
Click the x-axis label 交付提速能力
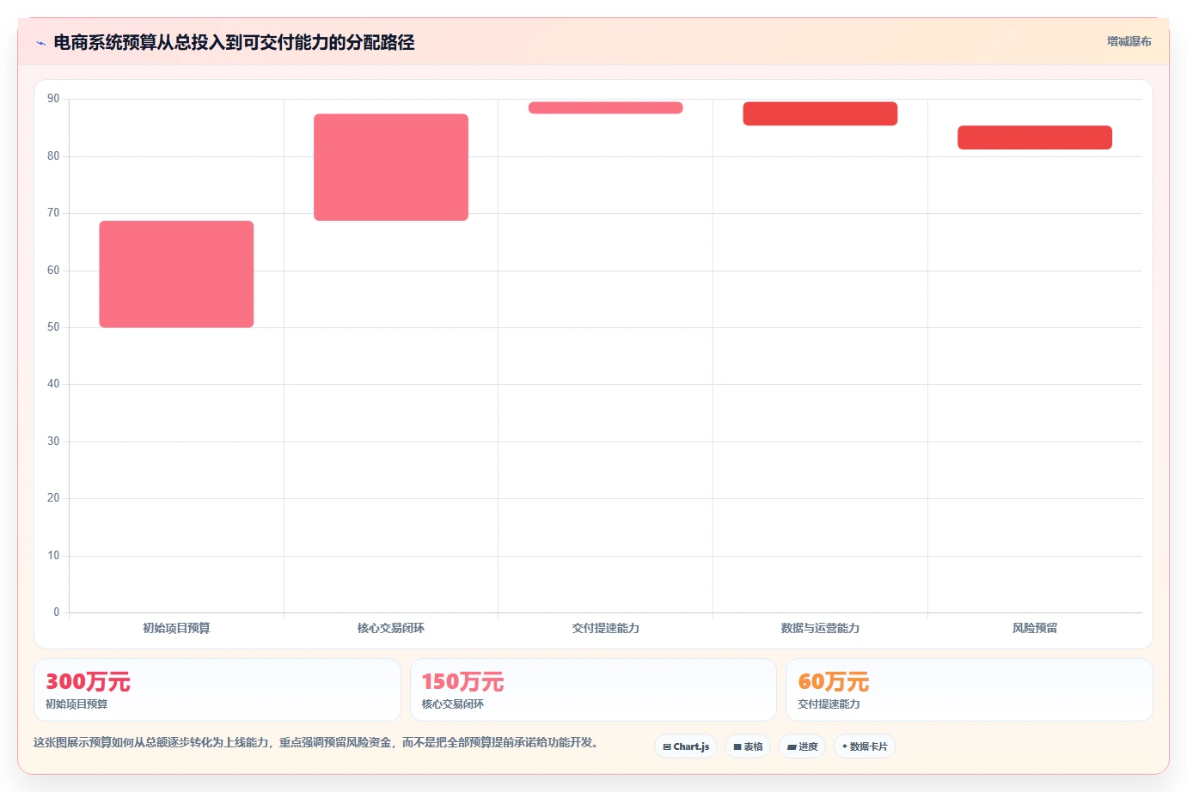(x=606, y=628)
